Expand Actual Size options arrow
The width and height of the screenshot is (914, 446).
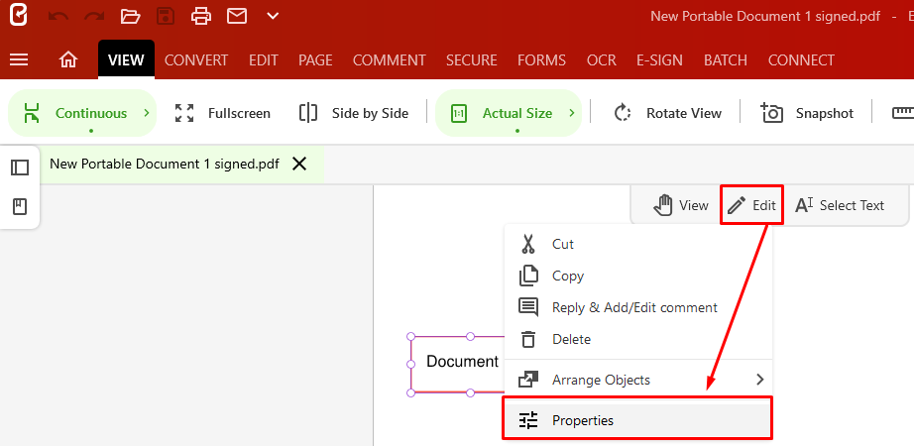572,113
